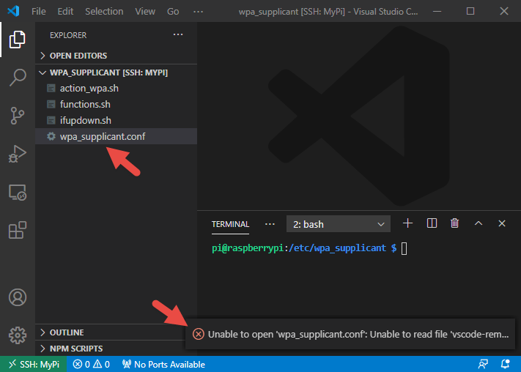521x372 pixels.
Task: Expand the NPM Scripts section
Action: (116, 349)
